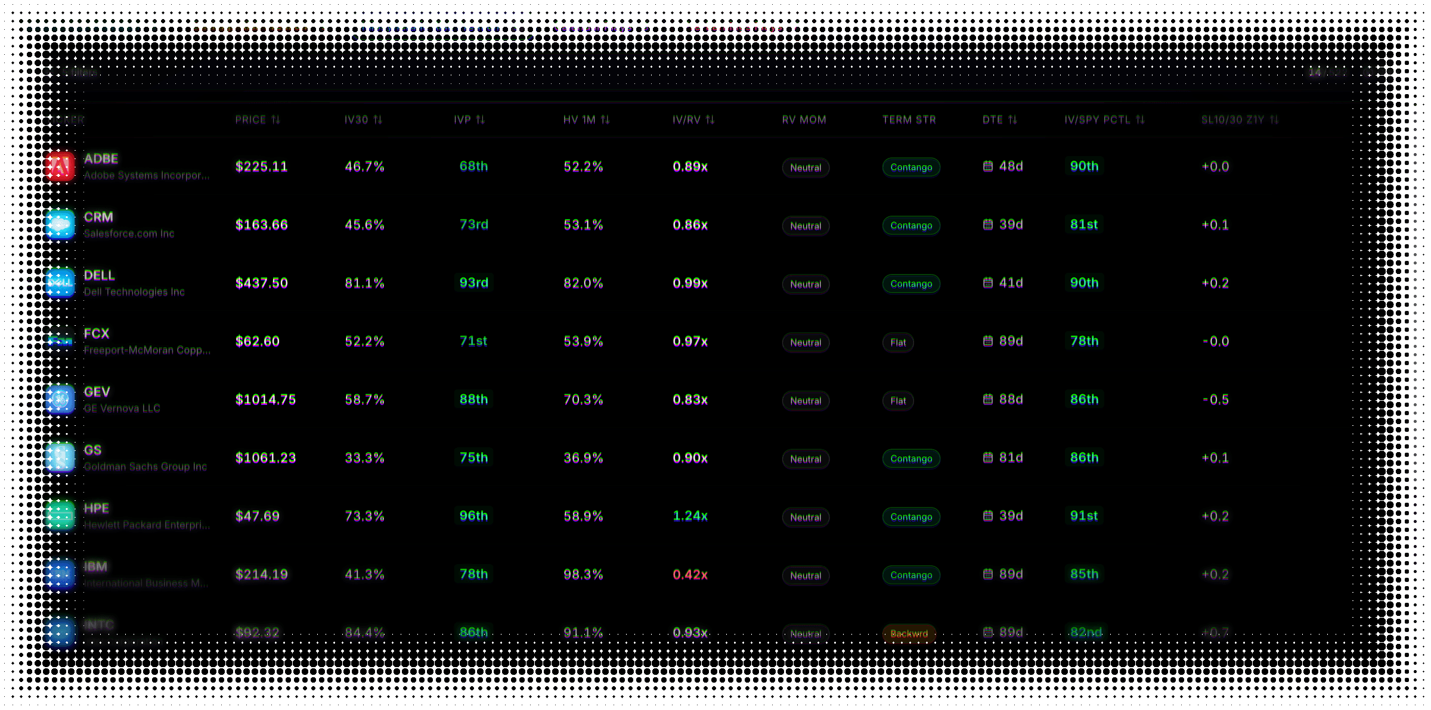Image resolution: width=1431 pixels, height=710 pixels.
Task: Select the $1014.75 price value
Action: [x=265, y=400]
